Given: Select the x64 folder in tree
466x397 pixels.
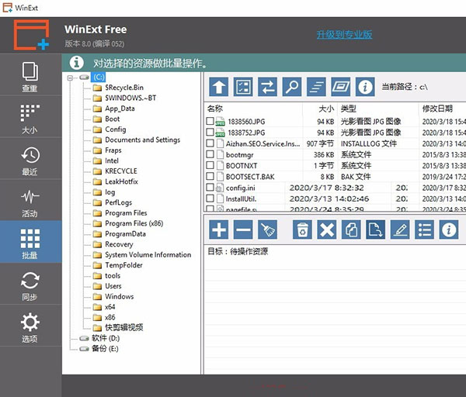Looking at the screenshot, I should (110, 307).
